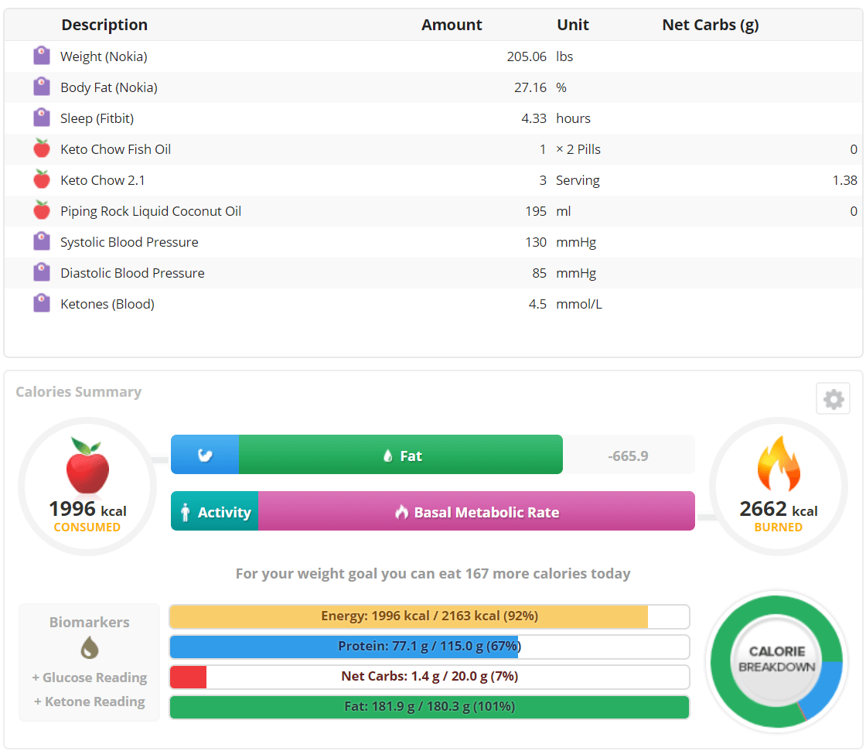Click the apple icon beside Keto Chow Fish Oil
Viewport: 866px width, 751px height.
click(x=42, y=148)
